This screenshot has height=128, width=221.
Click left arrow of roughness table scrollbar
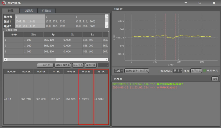5,59
